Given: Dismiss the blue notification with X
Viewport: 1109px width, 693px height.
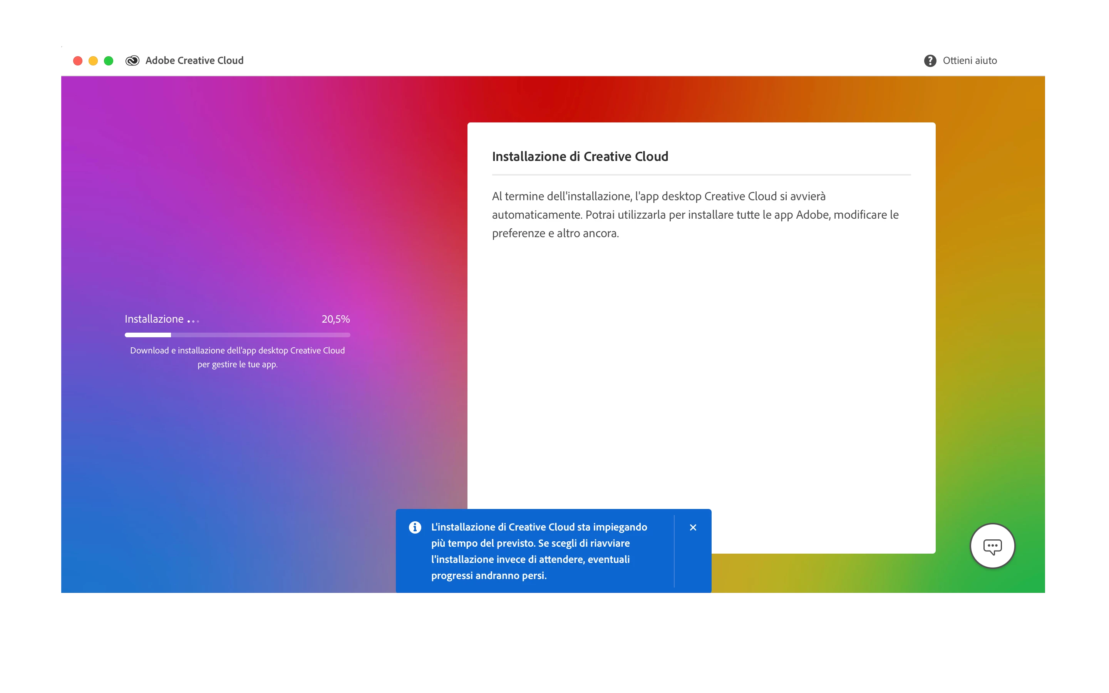Looking at the screenshot, I should coord(693,527).
